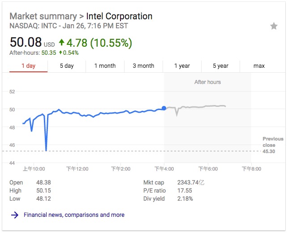288x233 pixels.
Task: Click the Intel Corporation title
Action: click(119, 17)
